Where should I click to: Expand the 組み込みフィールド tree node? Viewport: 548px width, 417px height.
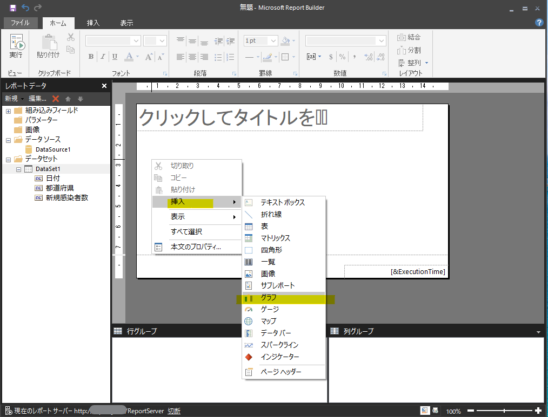8,111
